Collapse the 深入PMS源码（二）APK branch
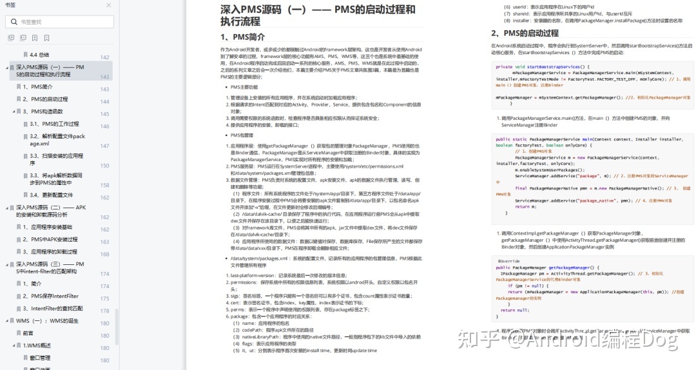696x370 pixels. pos(6,208)
